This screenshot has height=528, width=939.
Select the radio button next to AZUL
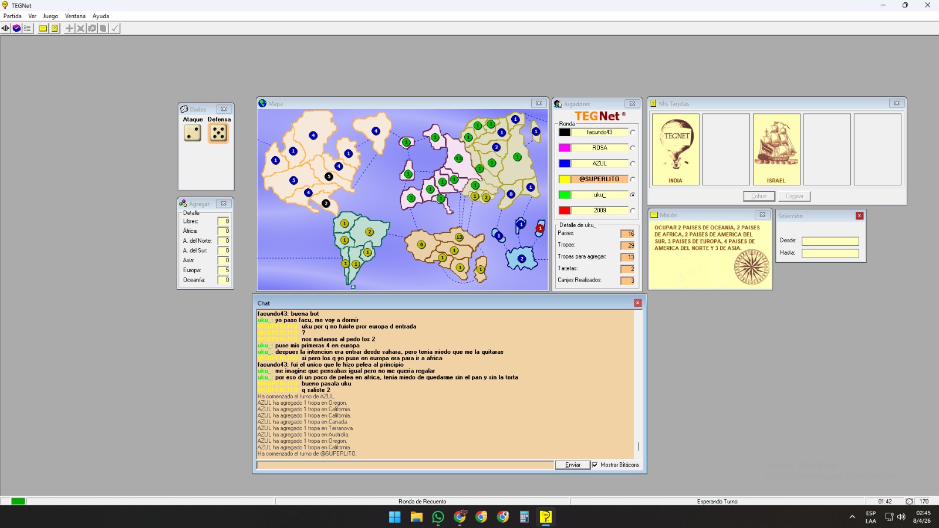pyautogui.click(x=633, y=164)
